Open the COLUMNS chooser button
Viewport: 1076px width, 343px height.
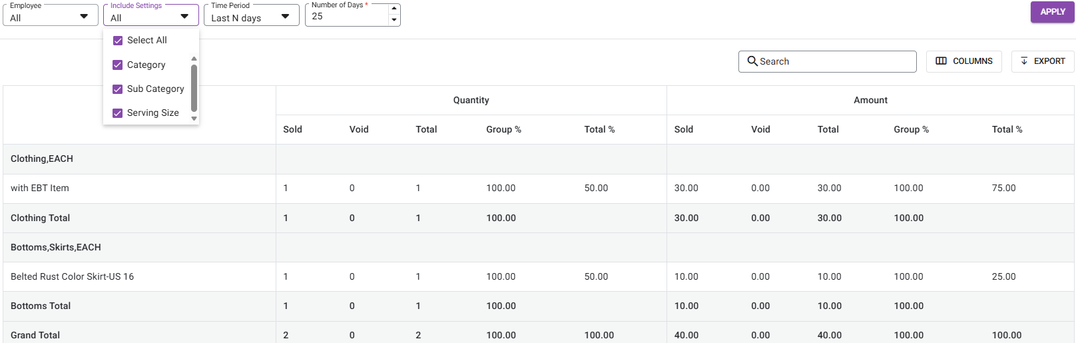click(963, 61)
